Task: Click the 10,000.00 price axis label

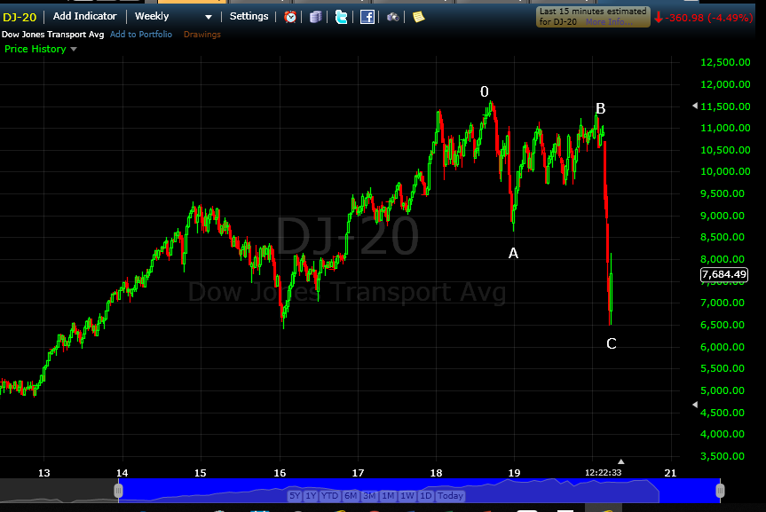Action: click(x=725, y=171)
